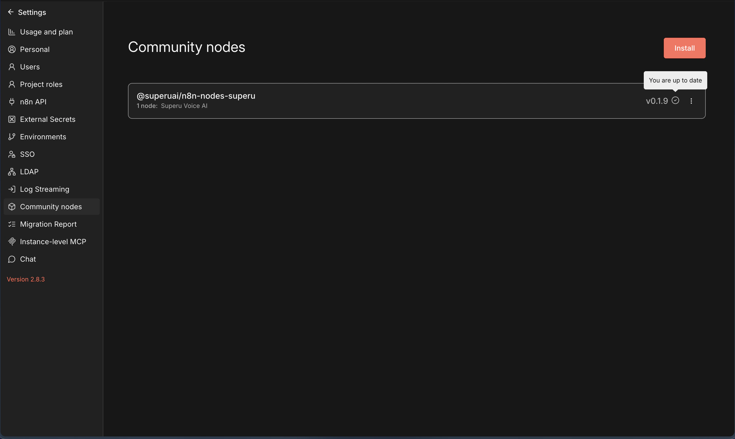Image resolution: width=735 pixels, height=439 pixels.
Task: Select the Personal settings avatar icon
Action: click(12, 49)
